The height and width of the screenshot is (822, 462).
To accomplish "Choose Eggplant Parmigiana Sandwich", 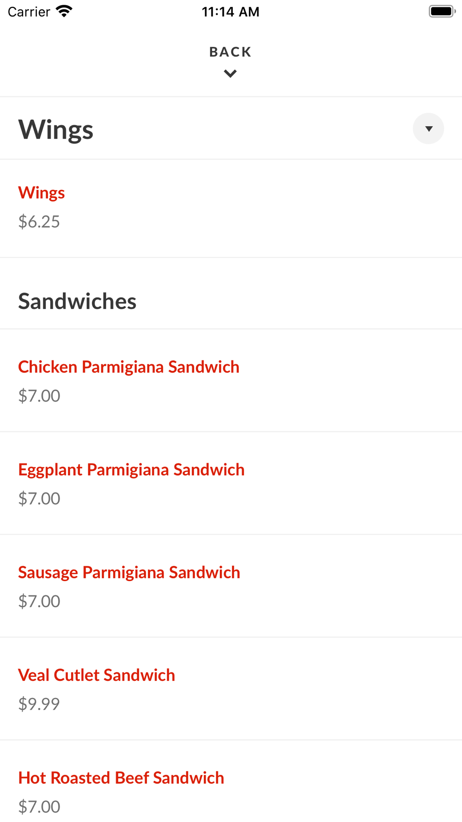I will pyautogui.click(x=131, y=470).
